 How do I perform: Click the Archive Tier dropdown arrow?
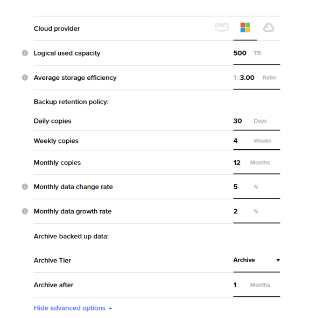click(x=278, y=260)
